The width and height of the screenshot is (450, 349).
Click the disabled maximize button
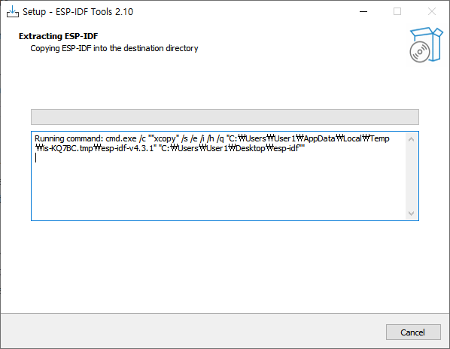tap(397, 11)
